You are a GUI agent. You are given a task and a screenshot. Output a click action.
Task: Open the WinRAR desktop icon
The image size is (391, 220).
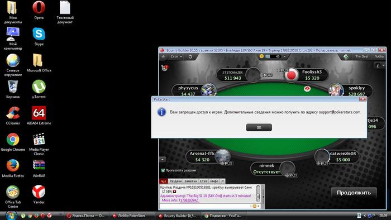39,169
